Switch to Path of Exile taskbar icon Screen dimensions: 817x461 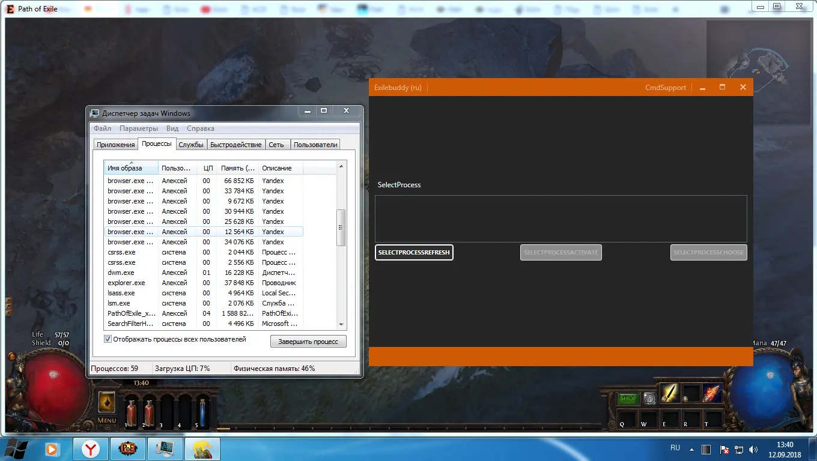pos(128,448)
